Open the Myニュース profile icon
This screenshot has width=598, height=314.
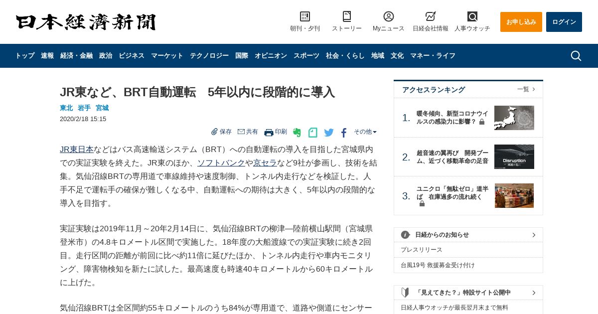[x=389, y=16]
